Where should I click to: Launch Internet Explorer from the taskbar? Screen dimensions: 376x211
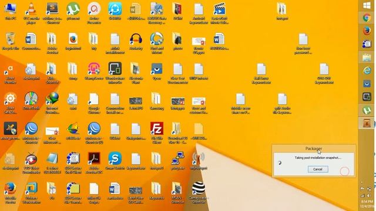pos(367,70)
